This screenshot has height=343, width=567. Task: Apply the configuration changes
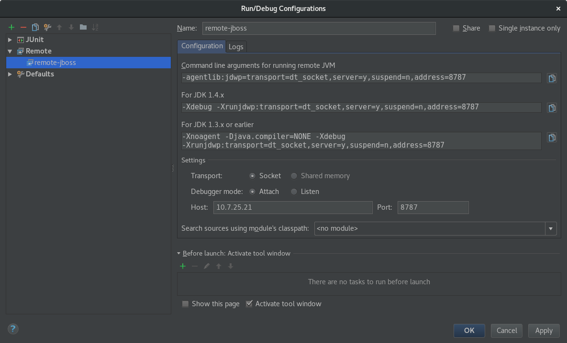pos(544,331)
